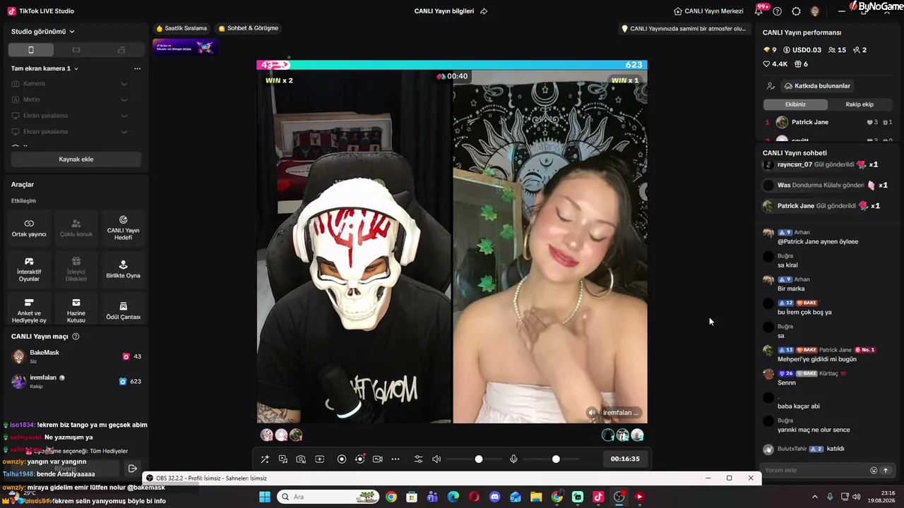This screenshot has width=904, height=508.
Task: Switch to the Ekibiniz tab
Action: 795,104
